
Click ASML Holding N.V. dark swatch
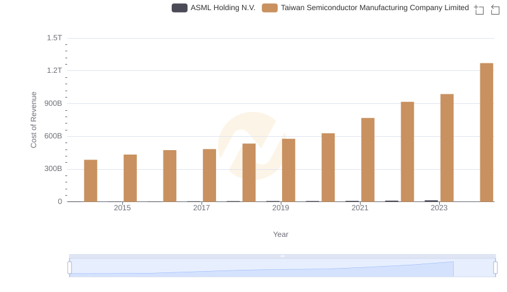(x=179, y=8)
